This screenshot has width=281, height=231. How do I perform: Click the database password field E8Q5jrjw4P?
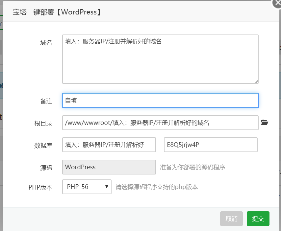click(x=211, y=145)
